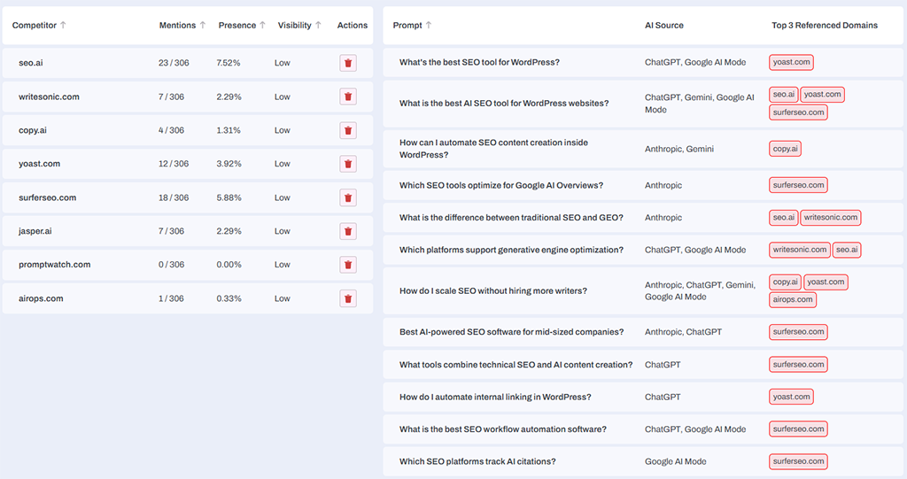Remove jasper.ai competitor via trash icon

point(348,231)
